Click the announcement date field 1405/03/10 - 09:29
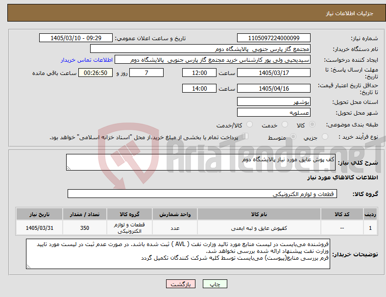386x297 pixels. click(76, 38)
